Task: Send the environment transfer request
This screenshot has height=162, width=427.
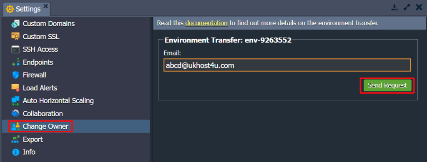Action: tap(387, 86)
